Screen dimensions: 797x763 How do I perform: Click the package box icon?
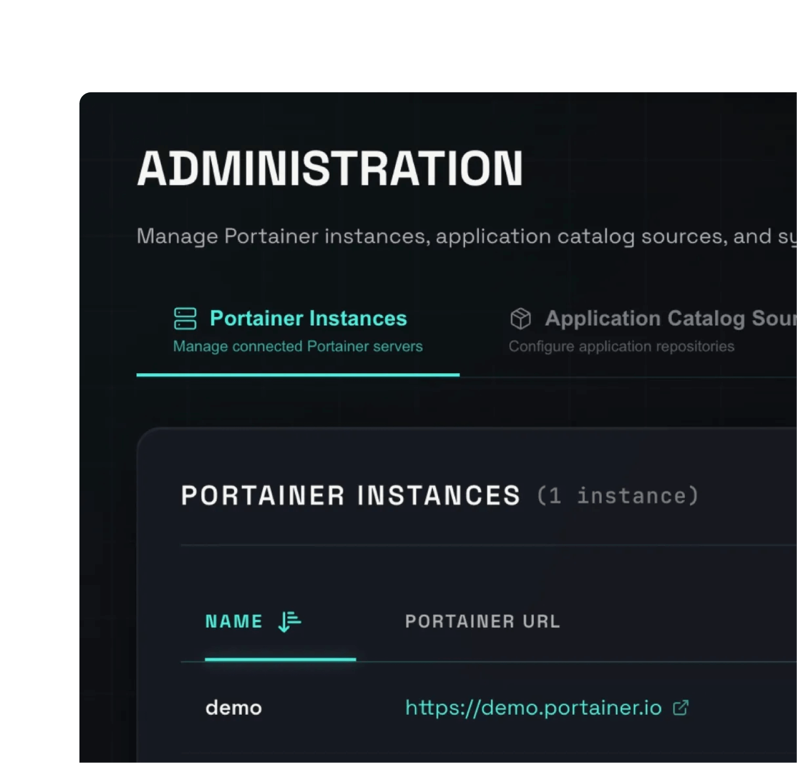tap(521, 319)
